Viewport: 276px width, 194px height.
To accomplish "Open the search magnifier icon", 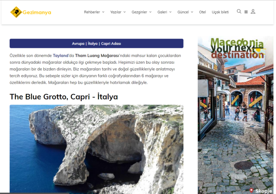I will [x=239, y=11].
